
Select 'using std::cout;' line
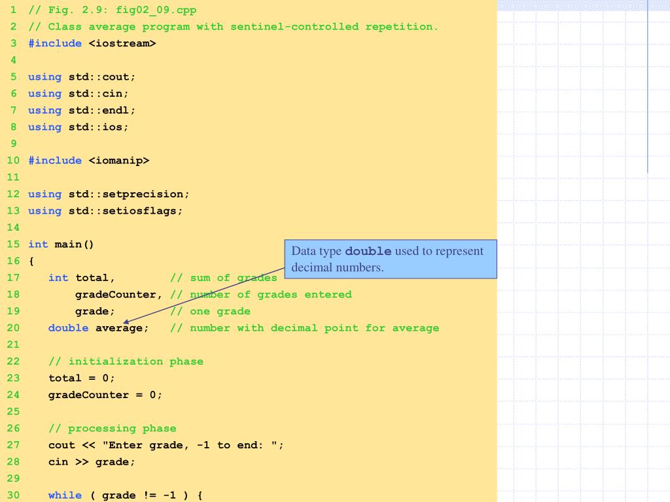(82, 77)
